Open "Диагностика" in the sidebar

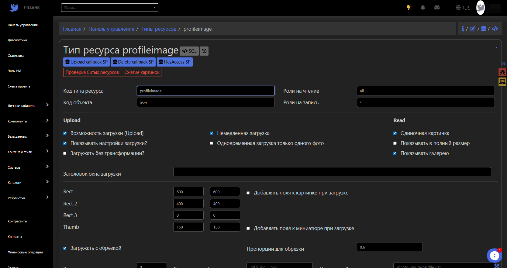17,40
